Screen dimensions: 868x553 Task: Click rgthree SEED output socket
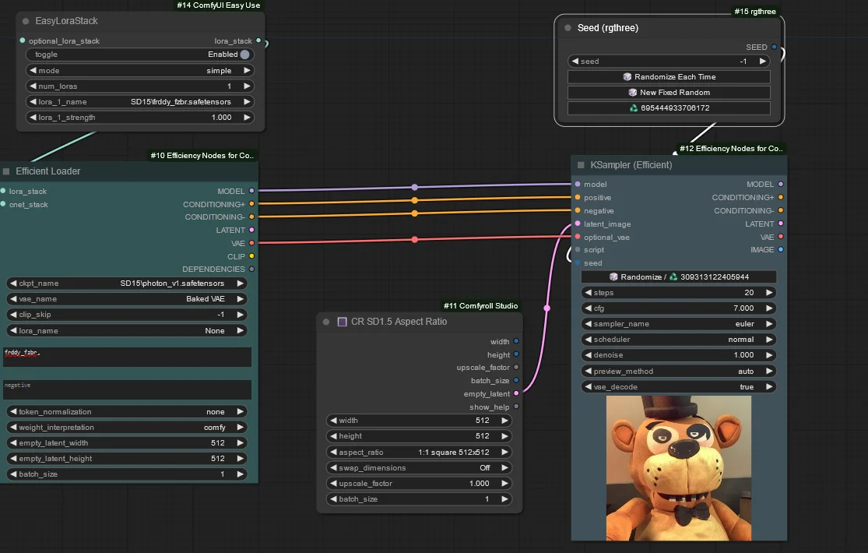[774, 47]
